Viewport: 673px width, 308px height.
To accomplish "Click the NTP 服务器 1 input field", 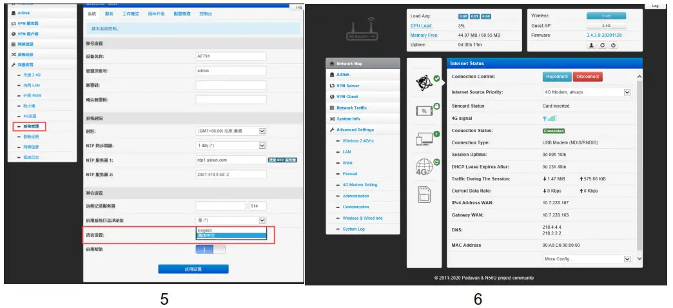I will click(x=231, y=160).
